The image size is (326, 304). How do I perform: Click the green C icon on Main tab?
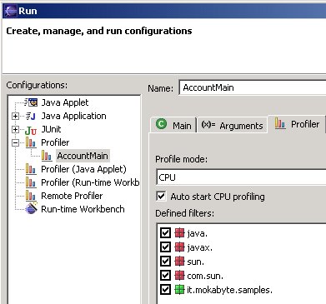point(162,124)
